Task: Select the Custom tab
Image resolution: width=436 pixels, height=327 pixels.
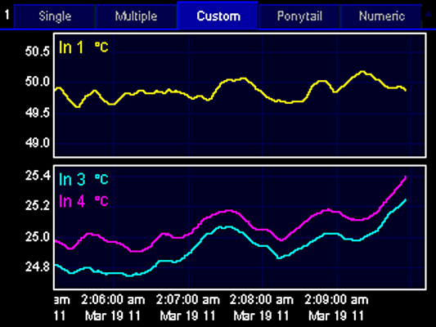Action: (218, 16)
